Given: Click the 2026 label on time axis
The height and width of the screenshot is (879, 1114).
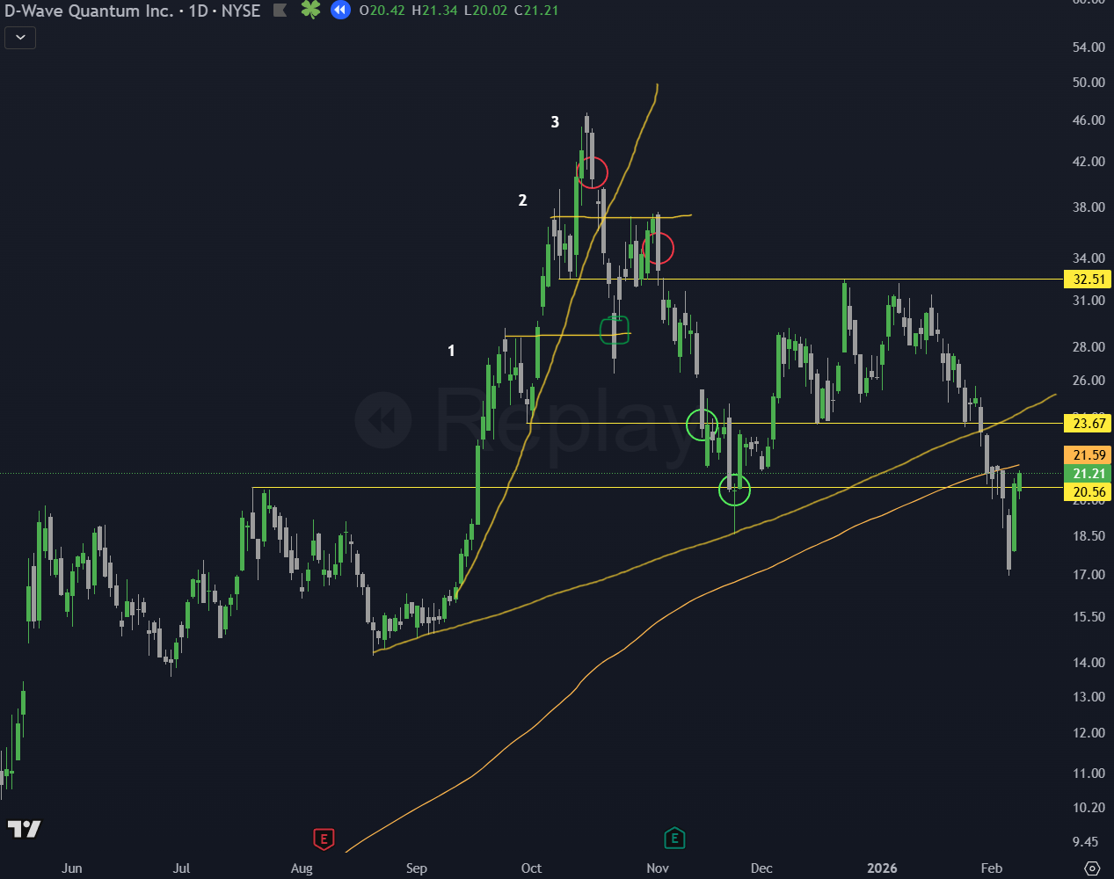Looking at the screenshot, I should [x=882, y=868].
